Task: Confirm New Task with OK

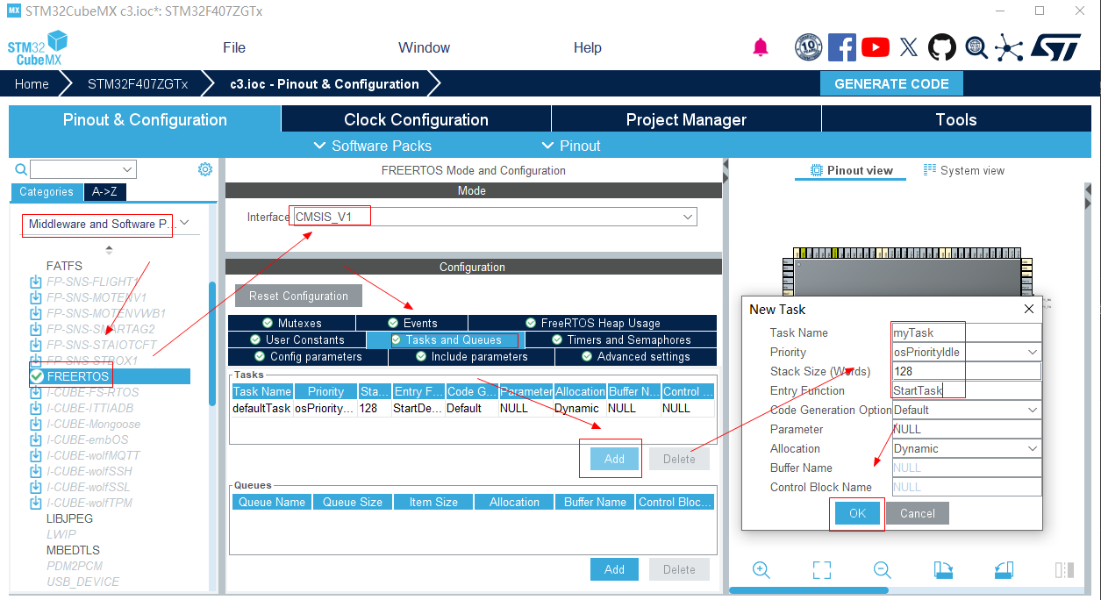Action: pos(857,513)
